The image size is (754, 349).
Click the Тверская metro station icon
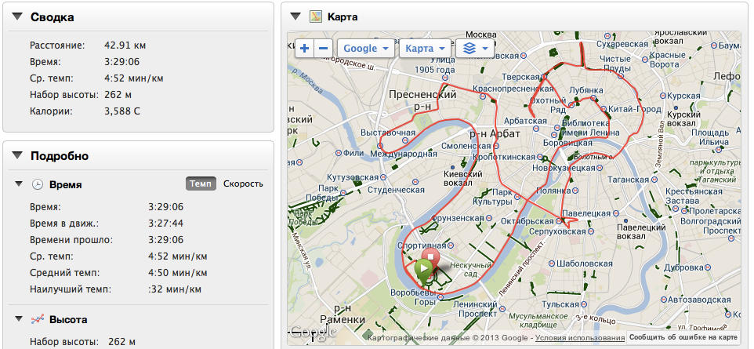(544, 77)
